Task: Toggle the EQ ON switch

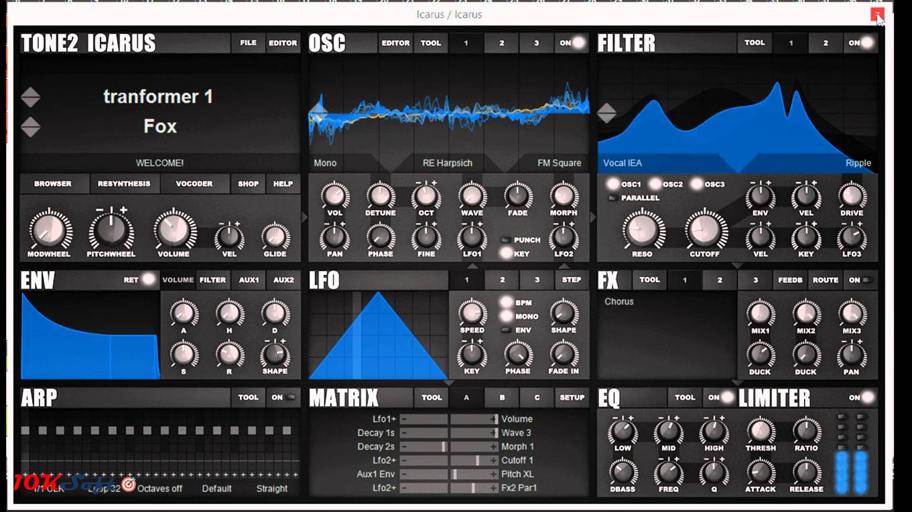Action: pos(720,398)
